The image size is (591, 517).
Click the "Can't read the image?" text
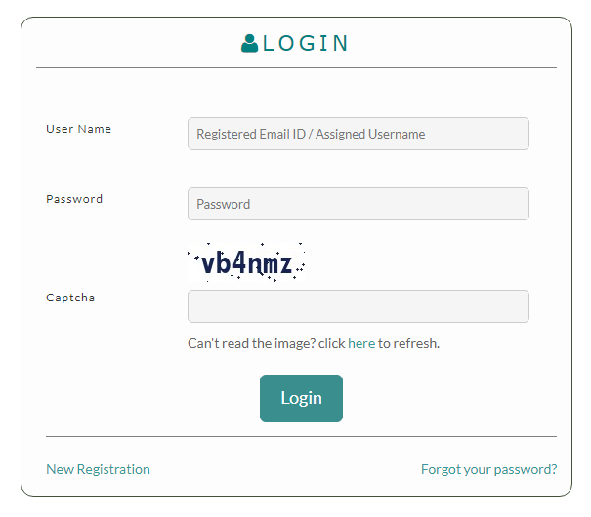pyautogui.click(x=250, y=343)
